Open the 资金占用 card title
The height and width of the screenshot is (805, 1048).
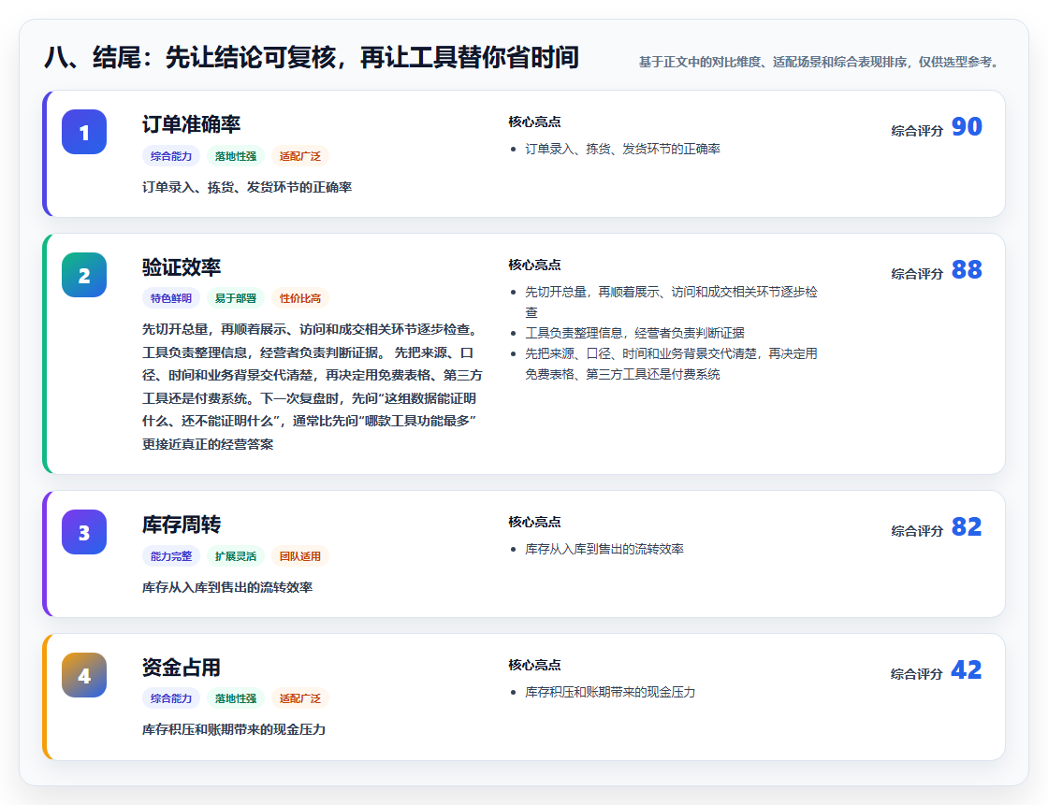182,668
